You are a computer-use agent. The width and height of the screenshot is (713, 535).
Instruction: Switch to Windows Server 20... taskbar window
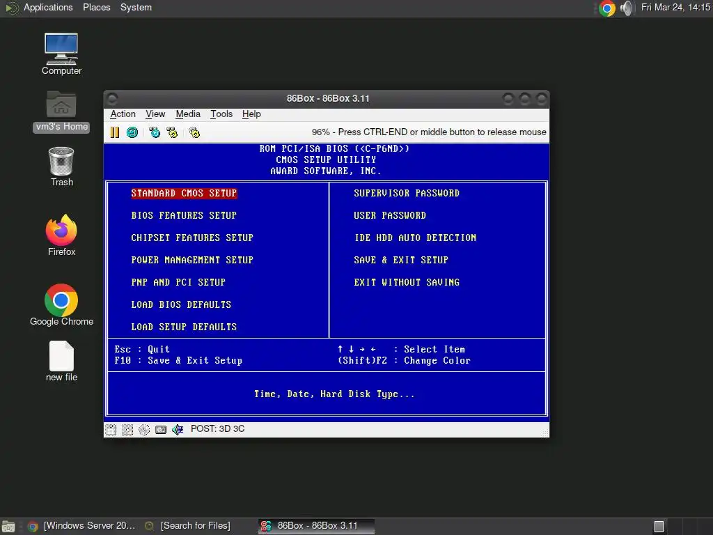click(82, 526)
